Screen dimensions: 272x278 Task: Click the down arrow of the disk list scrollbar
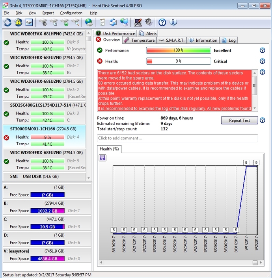click(x=89, y=178)
